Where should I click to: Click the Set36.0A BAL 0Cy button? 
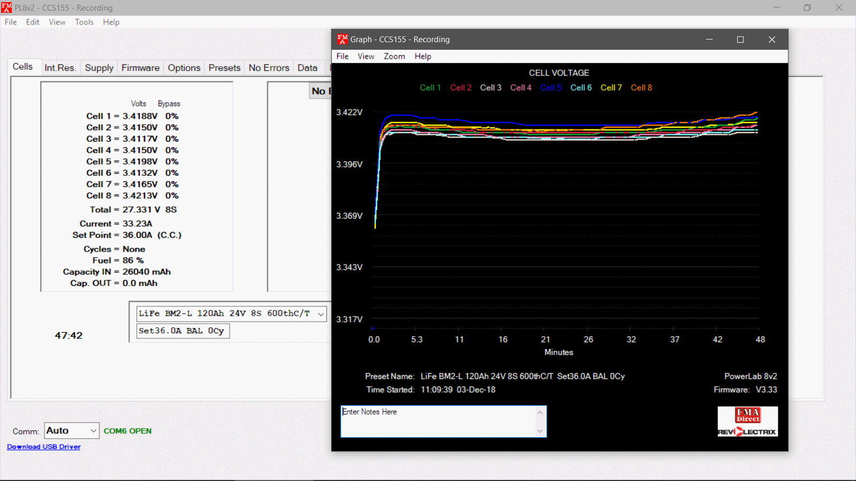(x=181, y=331)
